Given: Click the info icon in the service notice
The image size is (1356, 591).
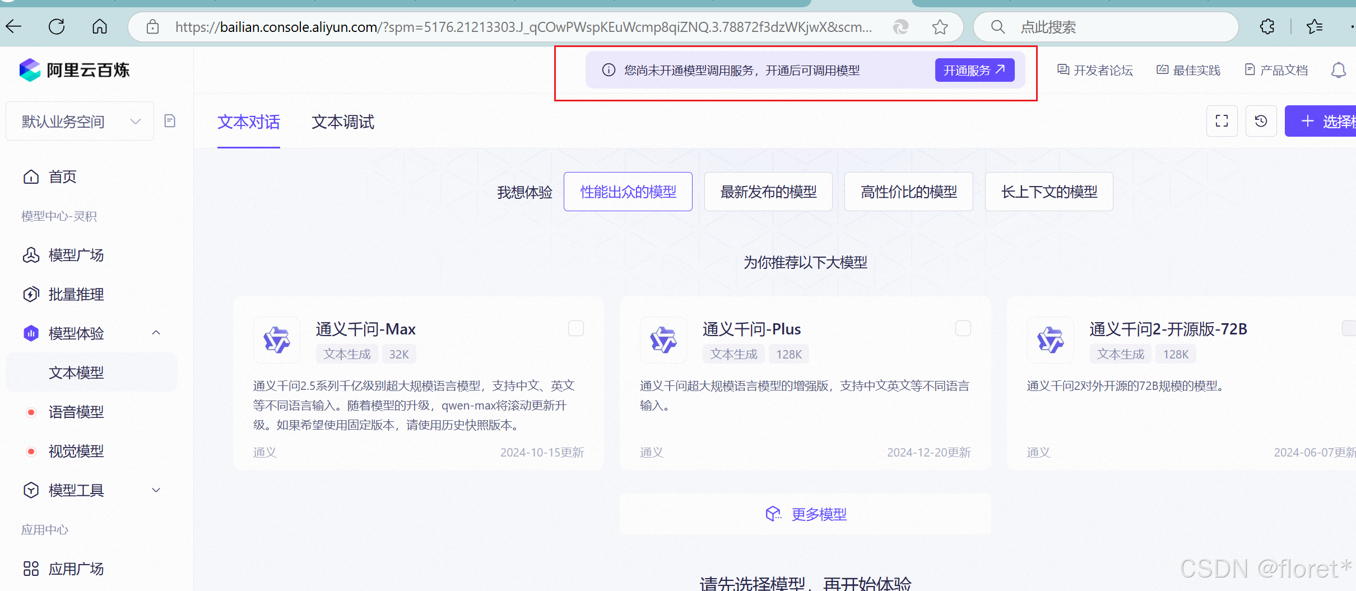Looking at the screenshot, I should 609,70.
